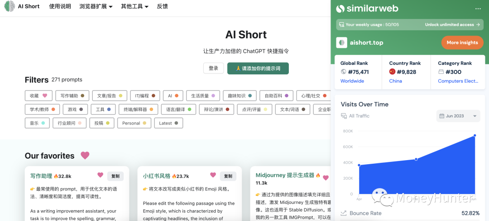The image size is (489, 221).
Task: Toggle the 投稿 filter tag
Action: (102, 123)
